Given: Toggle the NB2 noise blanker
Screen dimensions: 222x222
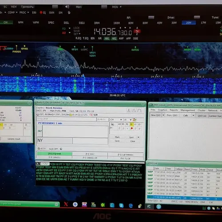Looking at the screenshot, I should [x=114, y=39].
